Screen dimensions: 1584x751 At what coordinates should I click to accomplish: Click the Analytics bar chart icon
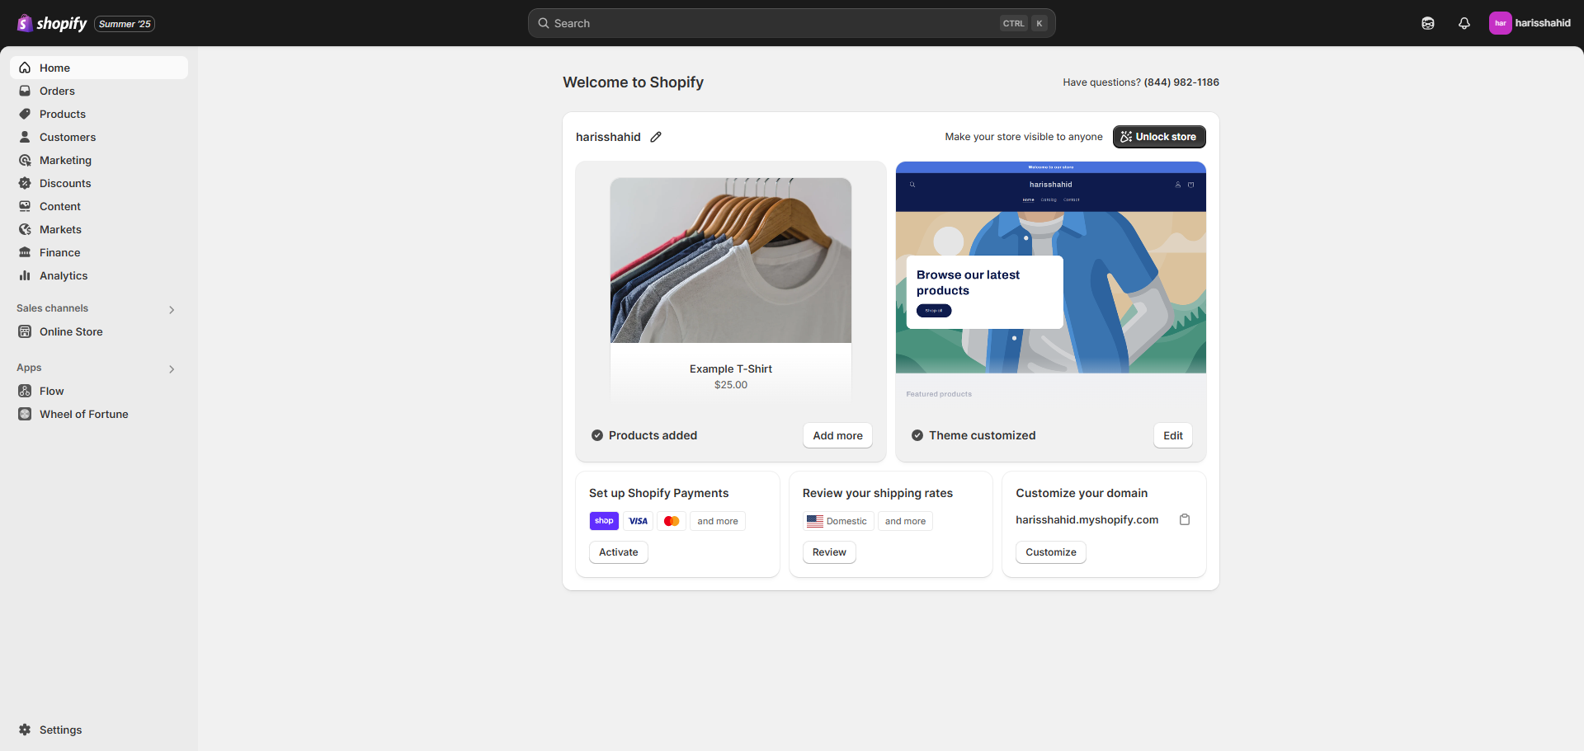25,275
